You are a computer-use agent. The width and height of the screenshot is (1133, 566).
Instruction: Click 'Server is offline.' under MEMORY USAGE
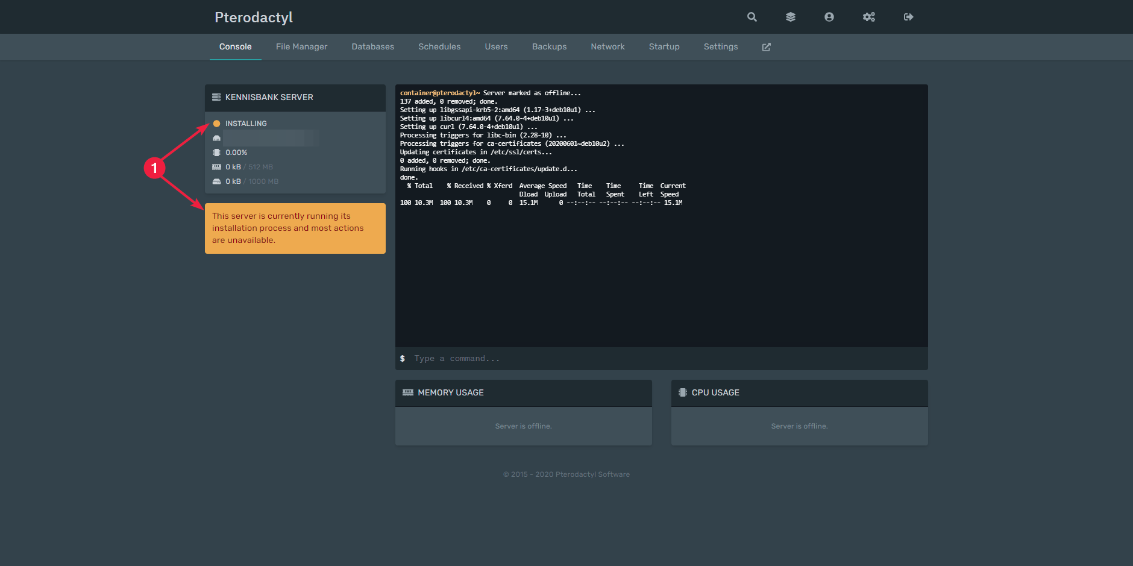click(x=524, y=426)
